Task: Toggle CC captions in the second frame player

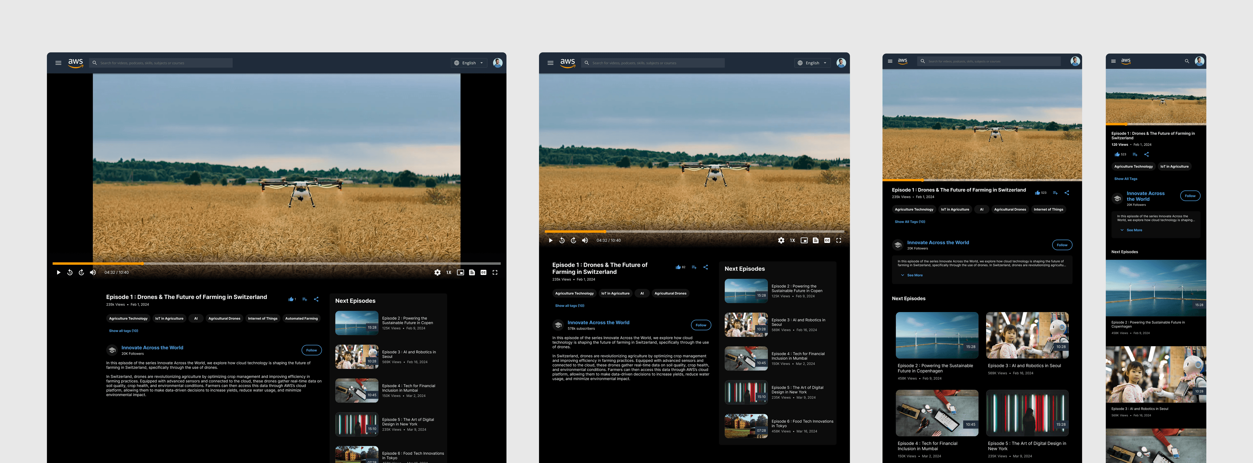Action: (827, 241)
